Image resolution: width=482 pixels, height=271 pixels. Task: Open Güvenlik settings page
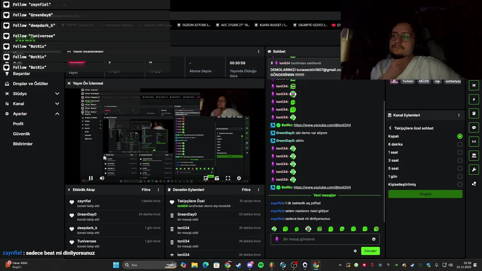(x=21, y=134)
